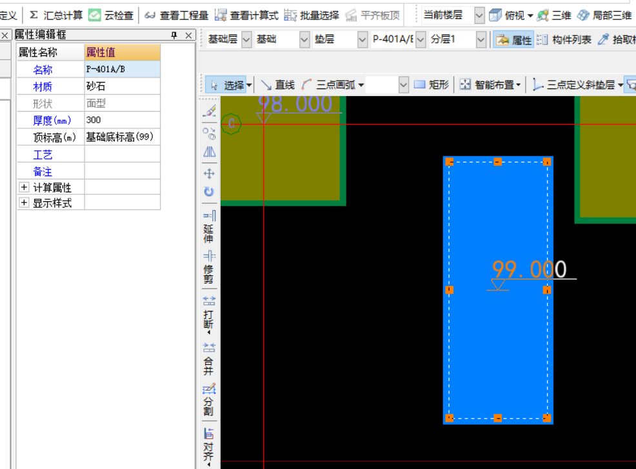Click the empty 工艺 value cell

(123, 154)
